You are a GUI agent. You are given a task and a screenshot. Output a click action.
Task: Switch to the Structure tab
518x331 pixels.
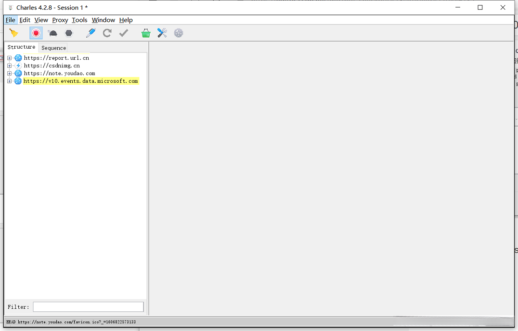coord(22,47)
